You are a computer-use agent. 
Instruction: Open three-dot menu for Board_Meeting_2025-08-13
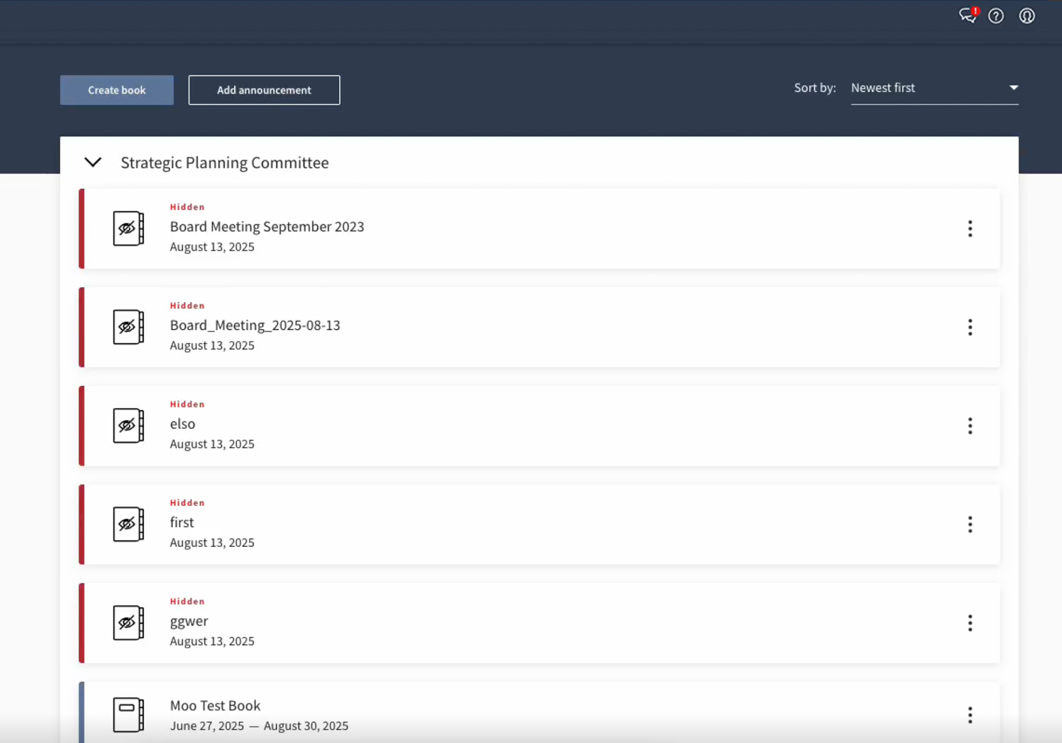970,327
